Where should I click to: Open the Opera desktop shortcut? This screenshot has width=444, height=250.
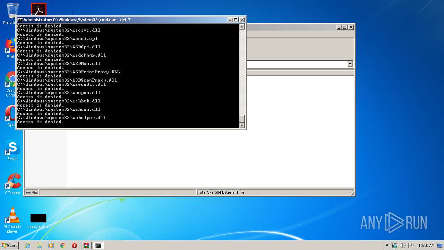(x=10, y=116)
